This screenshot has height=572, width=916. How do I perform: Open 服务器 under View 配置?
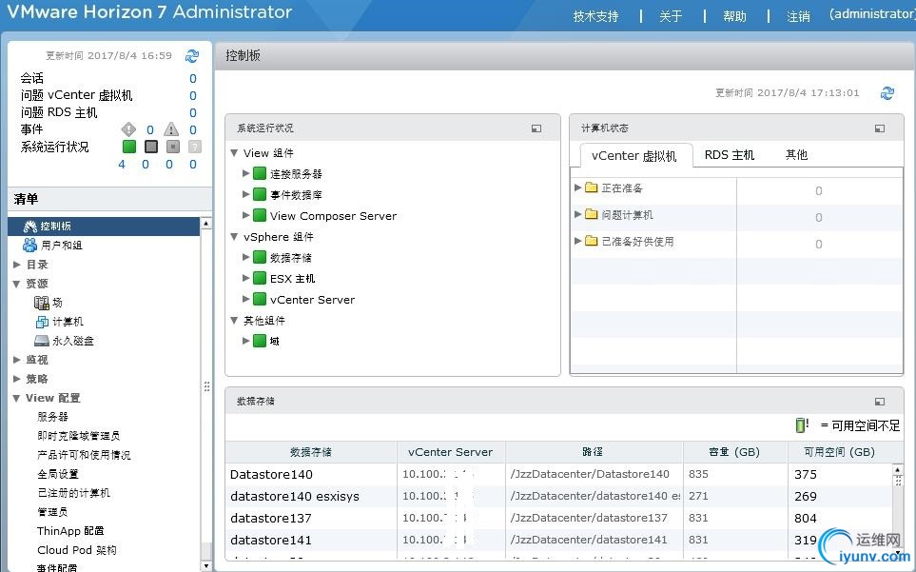pyautogui.click(x=53, y=417)
